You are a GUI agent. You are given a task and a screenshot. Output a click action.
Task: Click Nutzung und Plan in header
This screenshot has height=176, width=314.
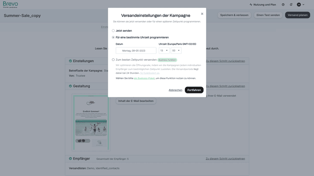click(265, 5)
